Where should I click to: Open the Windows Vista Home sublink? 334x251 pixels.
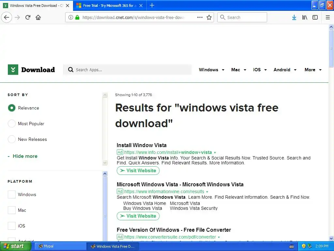pos(144,203)
